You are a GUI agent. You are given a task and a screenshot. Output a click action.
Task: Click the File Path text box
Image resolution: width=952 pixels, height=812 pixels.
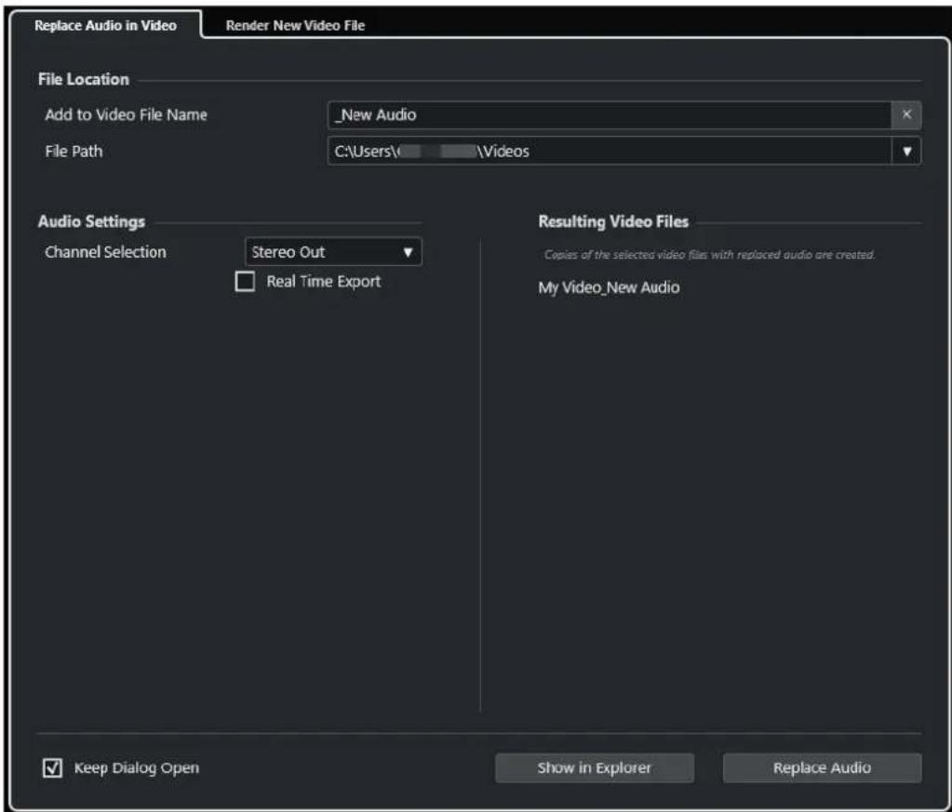[x=609, y=151]
